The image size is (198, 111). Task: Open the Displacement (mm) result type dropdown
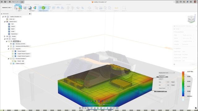pyautogui.click(x=167, y=73)
